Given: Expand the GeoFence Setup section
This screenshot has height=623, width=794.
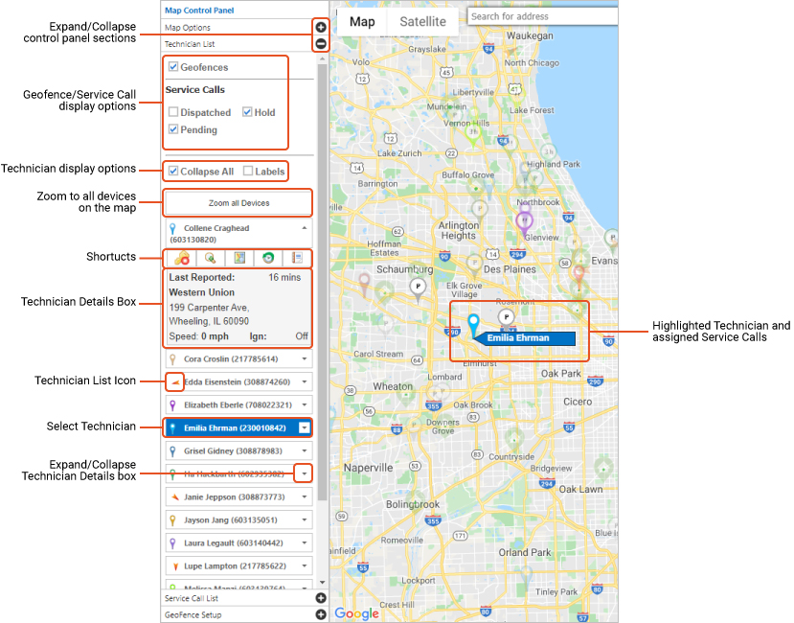Looking at the screenshot, I should pyautogui.click(x=321, y=614).
